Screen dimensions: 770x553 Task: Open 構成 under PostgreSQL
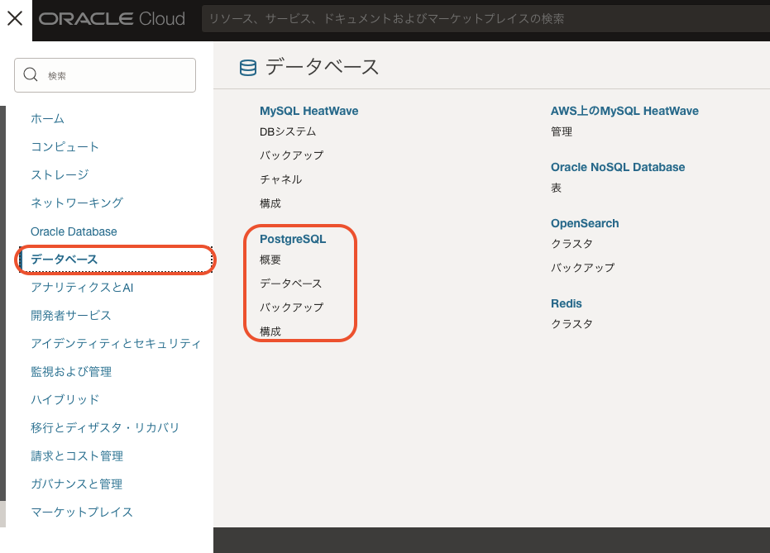click(270, 331)
